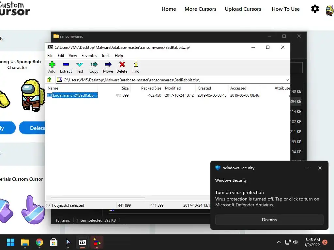
Task: Click the horizontal scrollbar in 7-Zip list
Action: click(x=98, y=198)
